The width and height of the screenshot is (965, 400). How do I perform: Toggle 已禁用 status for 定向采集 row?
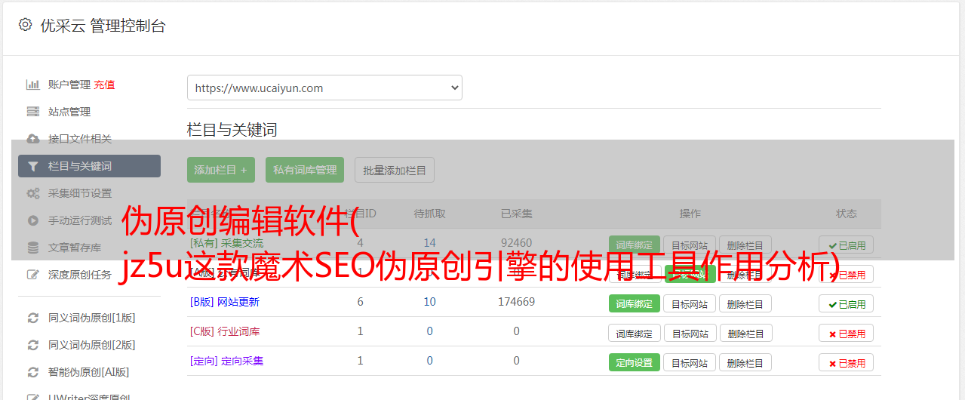(847, 362)
